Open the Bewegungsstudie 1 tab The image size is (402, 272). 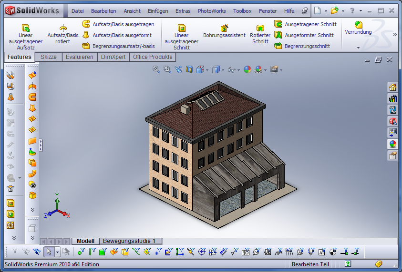point(132,241)
